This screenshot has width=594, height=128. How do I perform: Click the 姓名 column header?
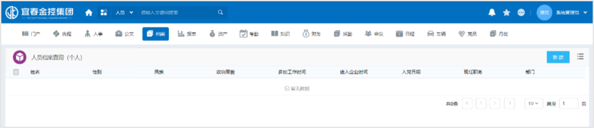[35, 72]
